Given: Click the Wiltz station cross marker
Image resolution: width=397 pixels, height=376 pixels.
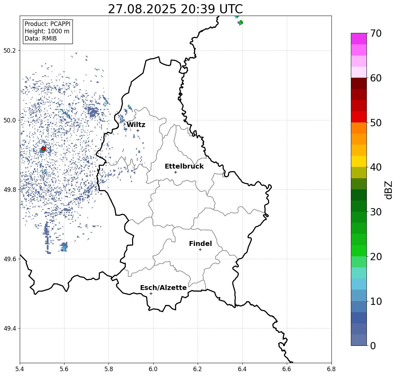Looking at the screenshot, I should (x=138, y=130).
